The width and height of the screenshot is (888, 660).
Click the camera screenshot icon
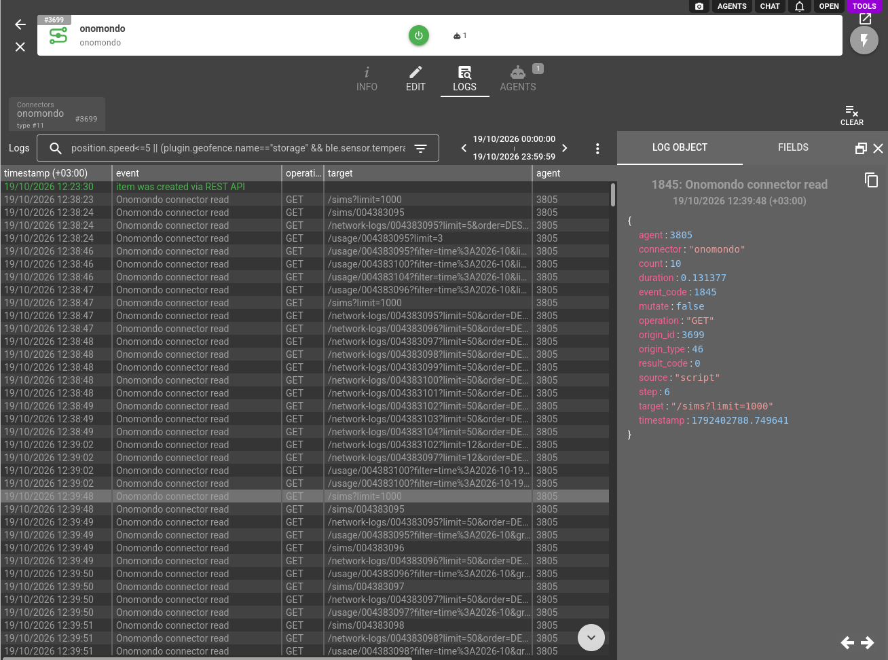point(699,6)
